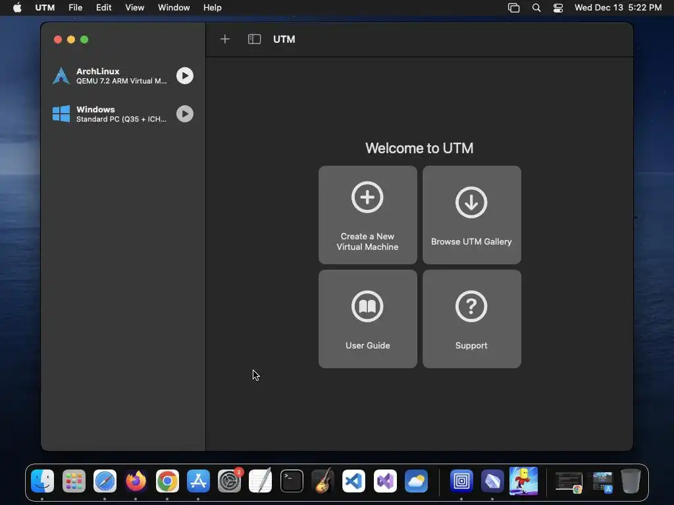
Task: Open the Apple menu
Action: pyautogui.click(x=17, y=8)
